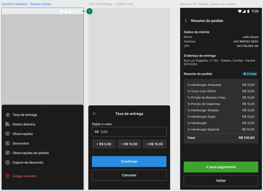Screen dimensions: 263x191
Task: Click the Observações do pedido note icon
Action: point(8,153)
